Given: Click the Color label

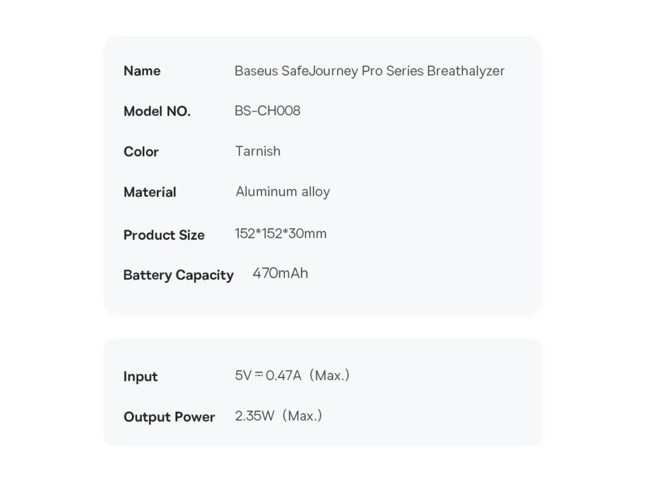Looking at the screenshot, I should coord(141,152).
